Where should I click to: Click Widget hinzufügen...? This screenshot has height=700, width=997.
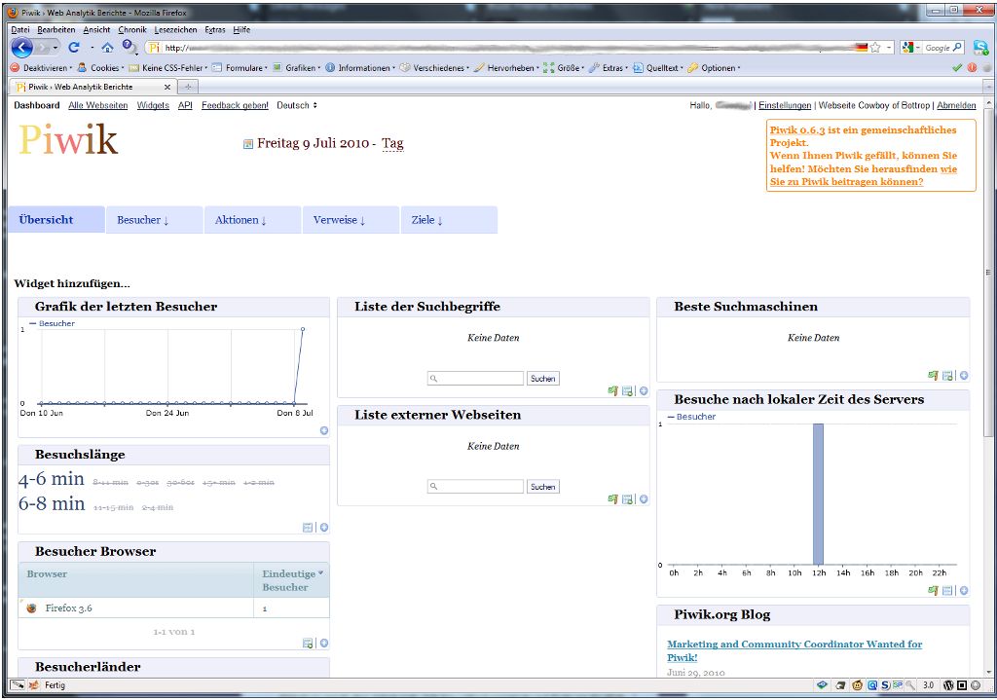72,283
